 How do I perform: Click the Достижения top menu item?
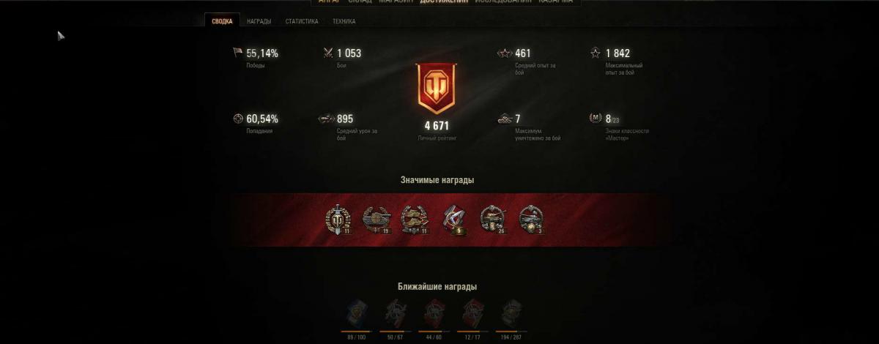click(444, 2)
